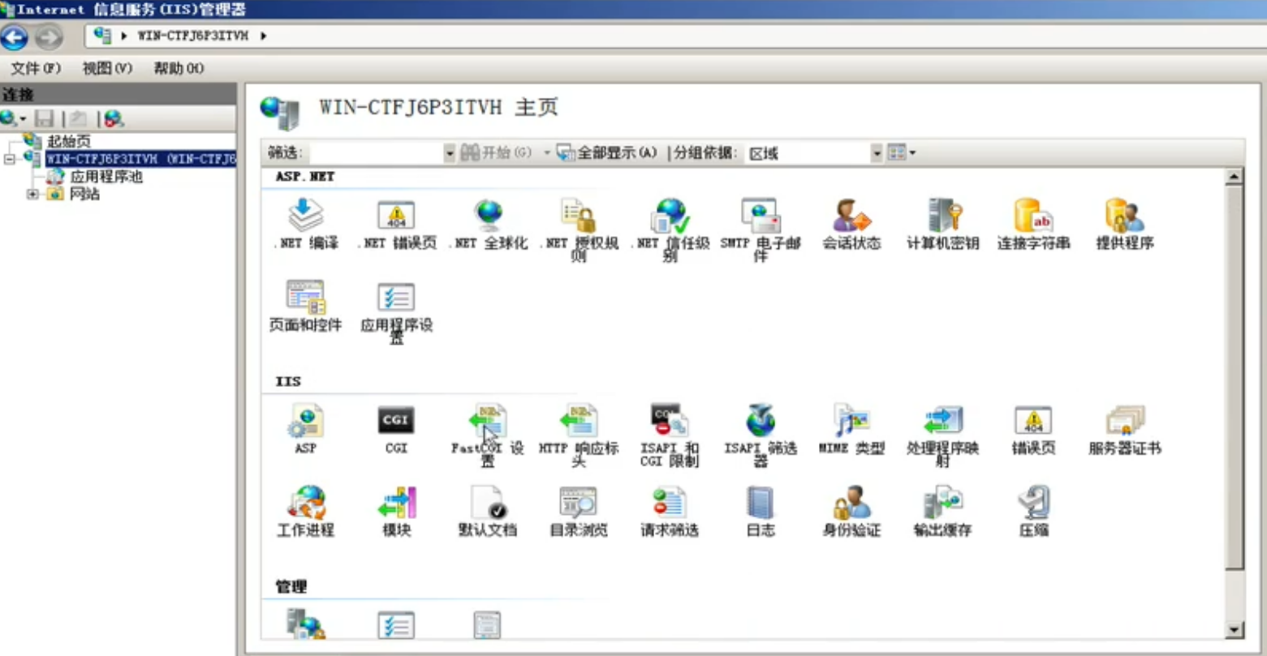This screenshot has height=656, width=1267.
Task: Open 计算机密钥 feature
Action: (x=942, y=225)
